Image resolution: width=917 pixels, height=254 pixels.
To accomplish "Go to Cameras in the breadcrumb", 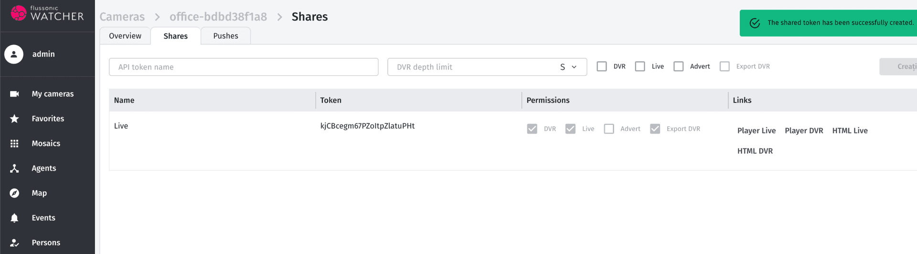I will (122, 17).
